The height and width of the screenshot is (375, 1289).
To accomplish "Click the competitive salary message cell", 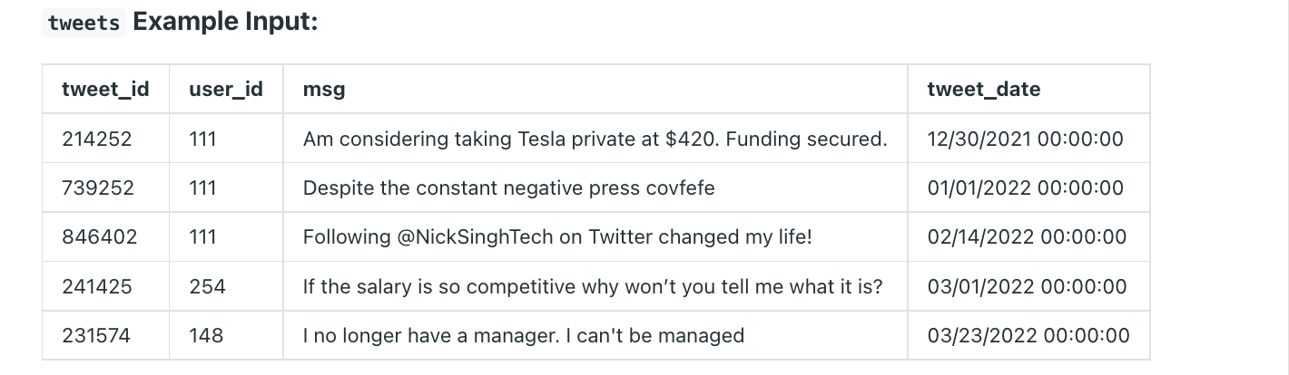I will click(x=592, y=286).
